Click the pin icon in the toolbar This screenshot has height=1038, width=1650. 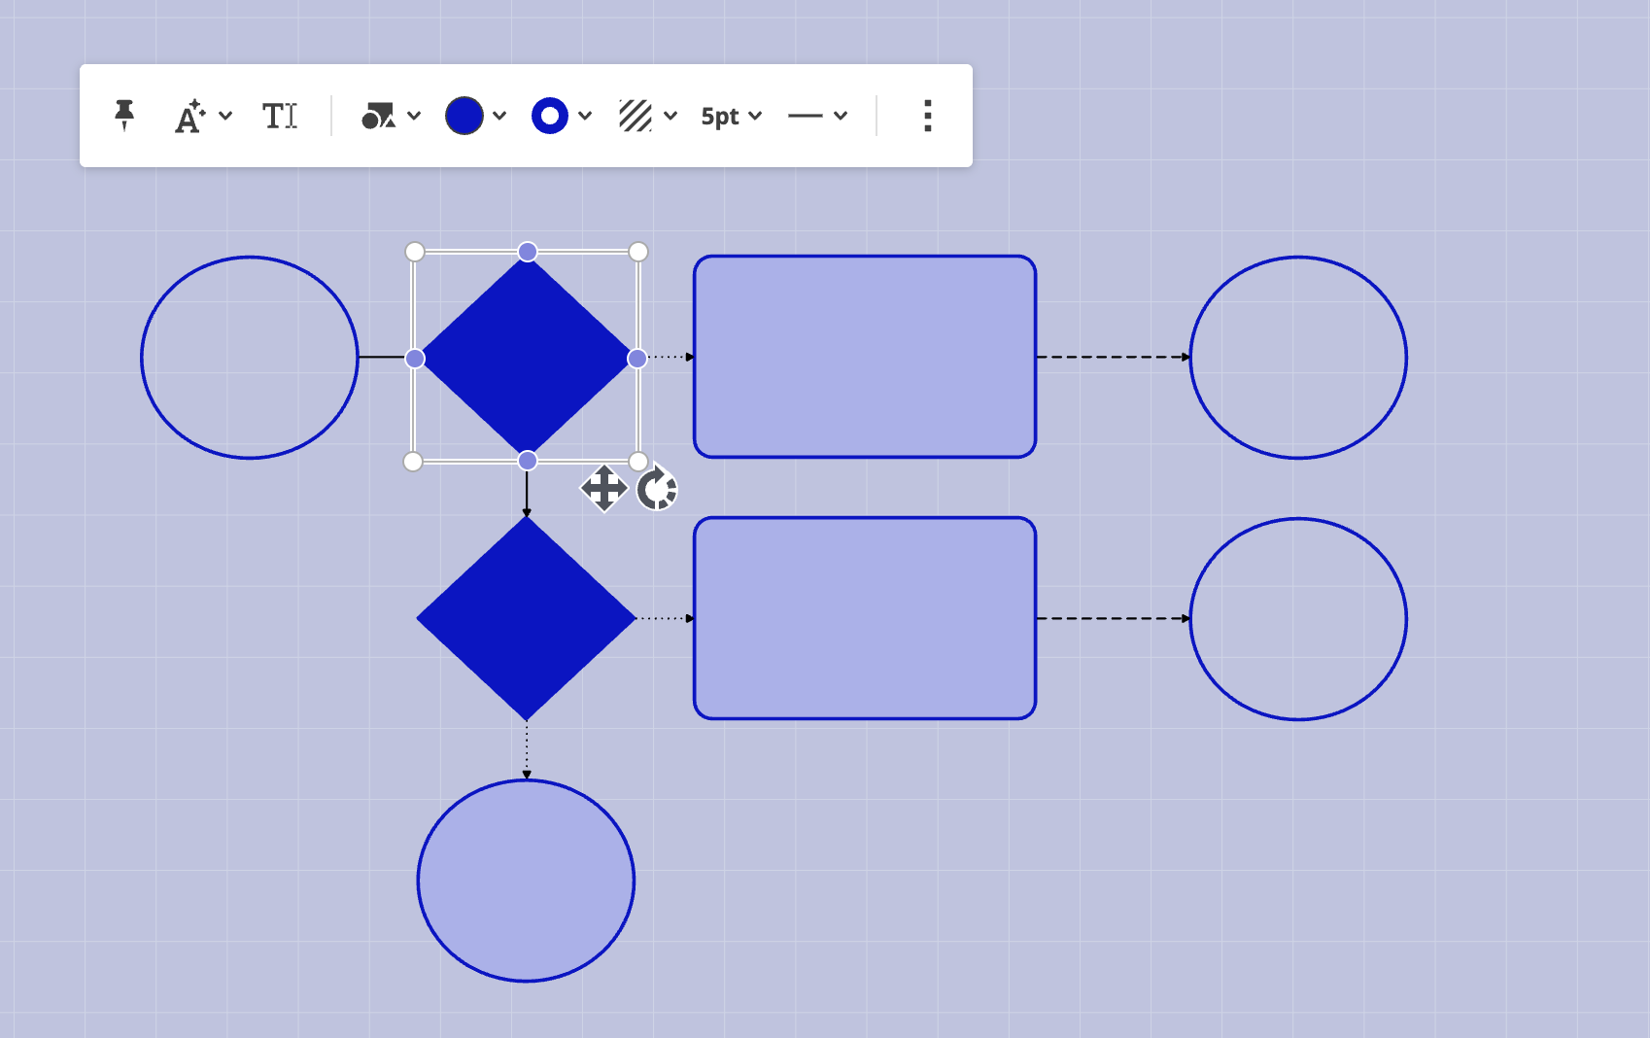click(124, 116)
